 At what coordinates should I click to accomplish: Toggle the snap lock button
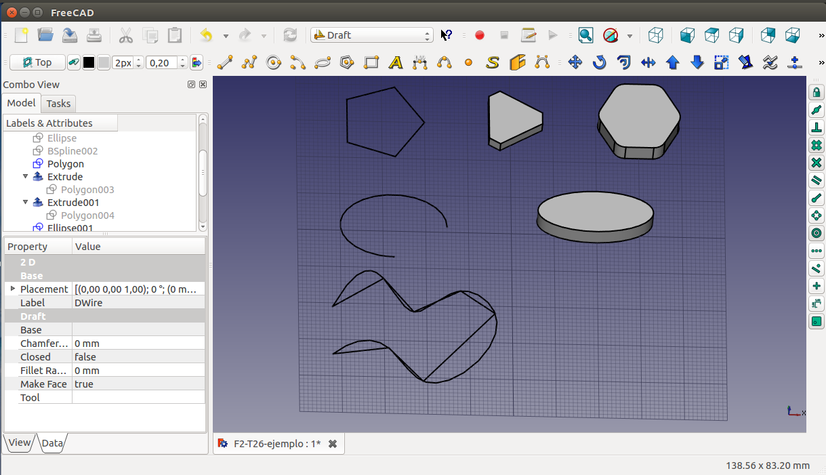817,93
